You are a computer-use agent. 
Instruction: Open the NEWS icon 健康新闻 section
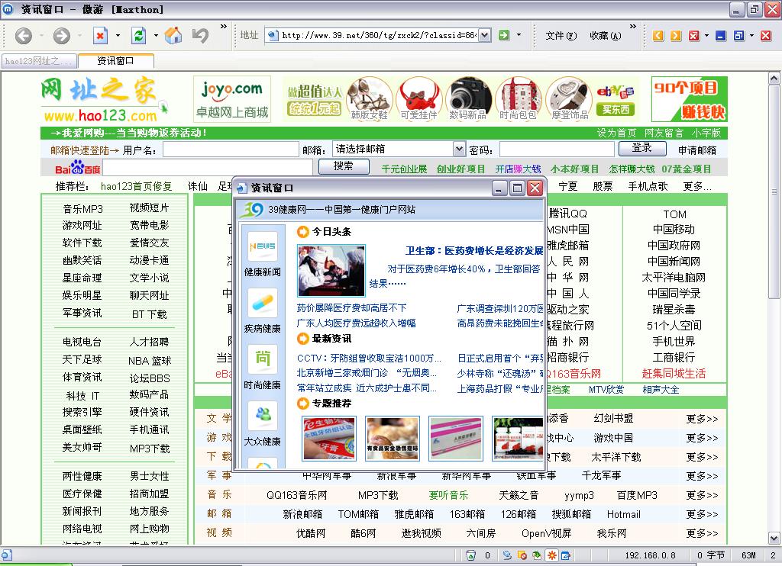(262, 255)
